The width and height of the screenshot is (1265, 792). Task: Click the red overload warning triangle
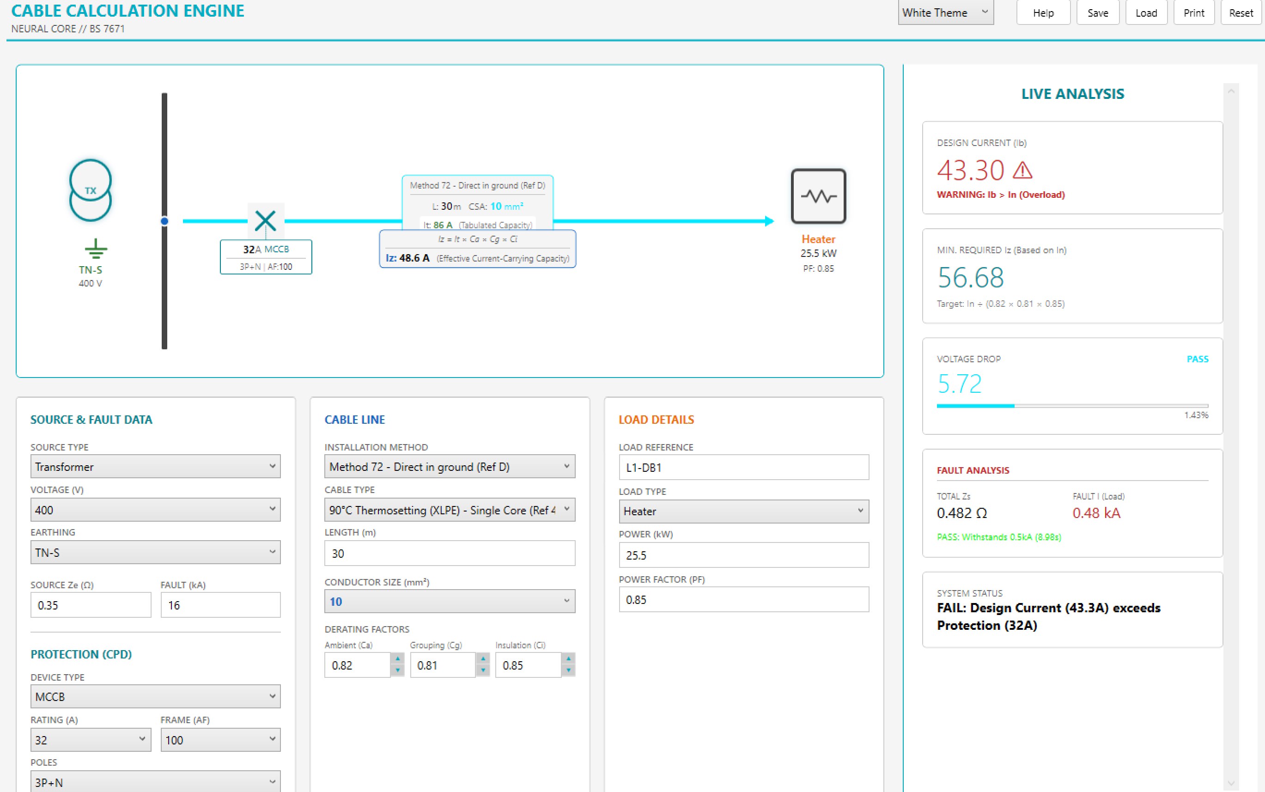pyautogui.click(x=1022, y=170)
